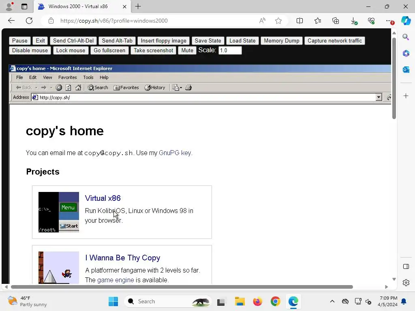
Task: Click the IE Stop loading icon
Action: tap(59, 87)
